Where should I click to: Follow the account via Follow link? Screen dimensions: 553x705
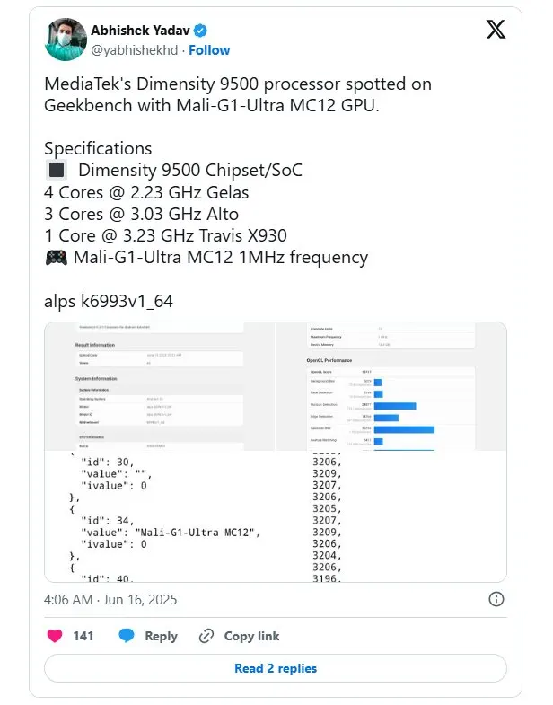click(209, 50)
